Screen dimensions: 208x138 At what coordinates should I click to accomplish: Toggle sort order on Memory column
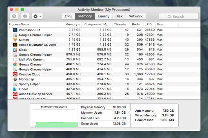73,24
